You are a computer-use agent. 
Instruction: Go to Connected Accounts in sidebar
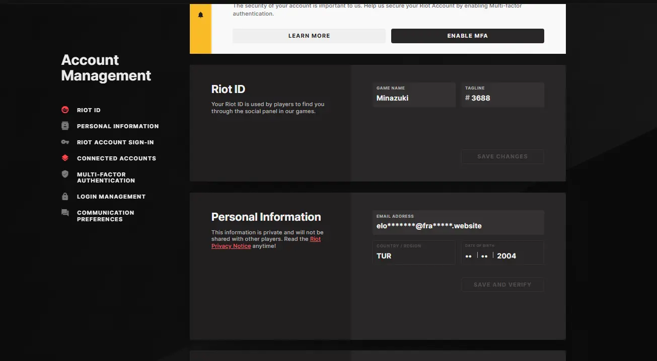(x=116, y=158)
